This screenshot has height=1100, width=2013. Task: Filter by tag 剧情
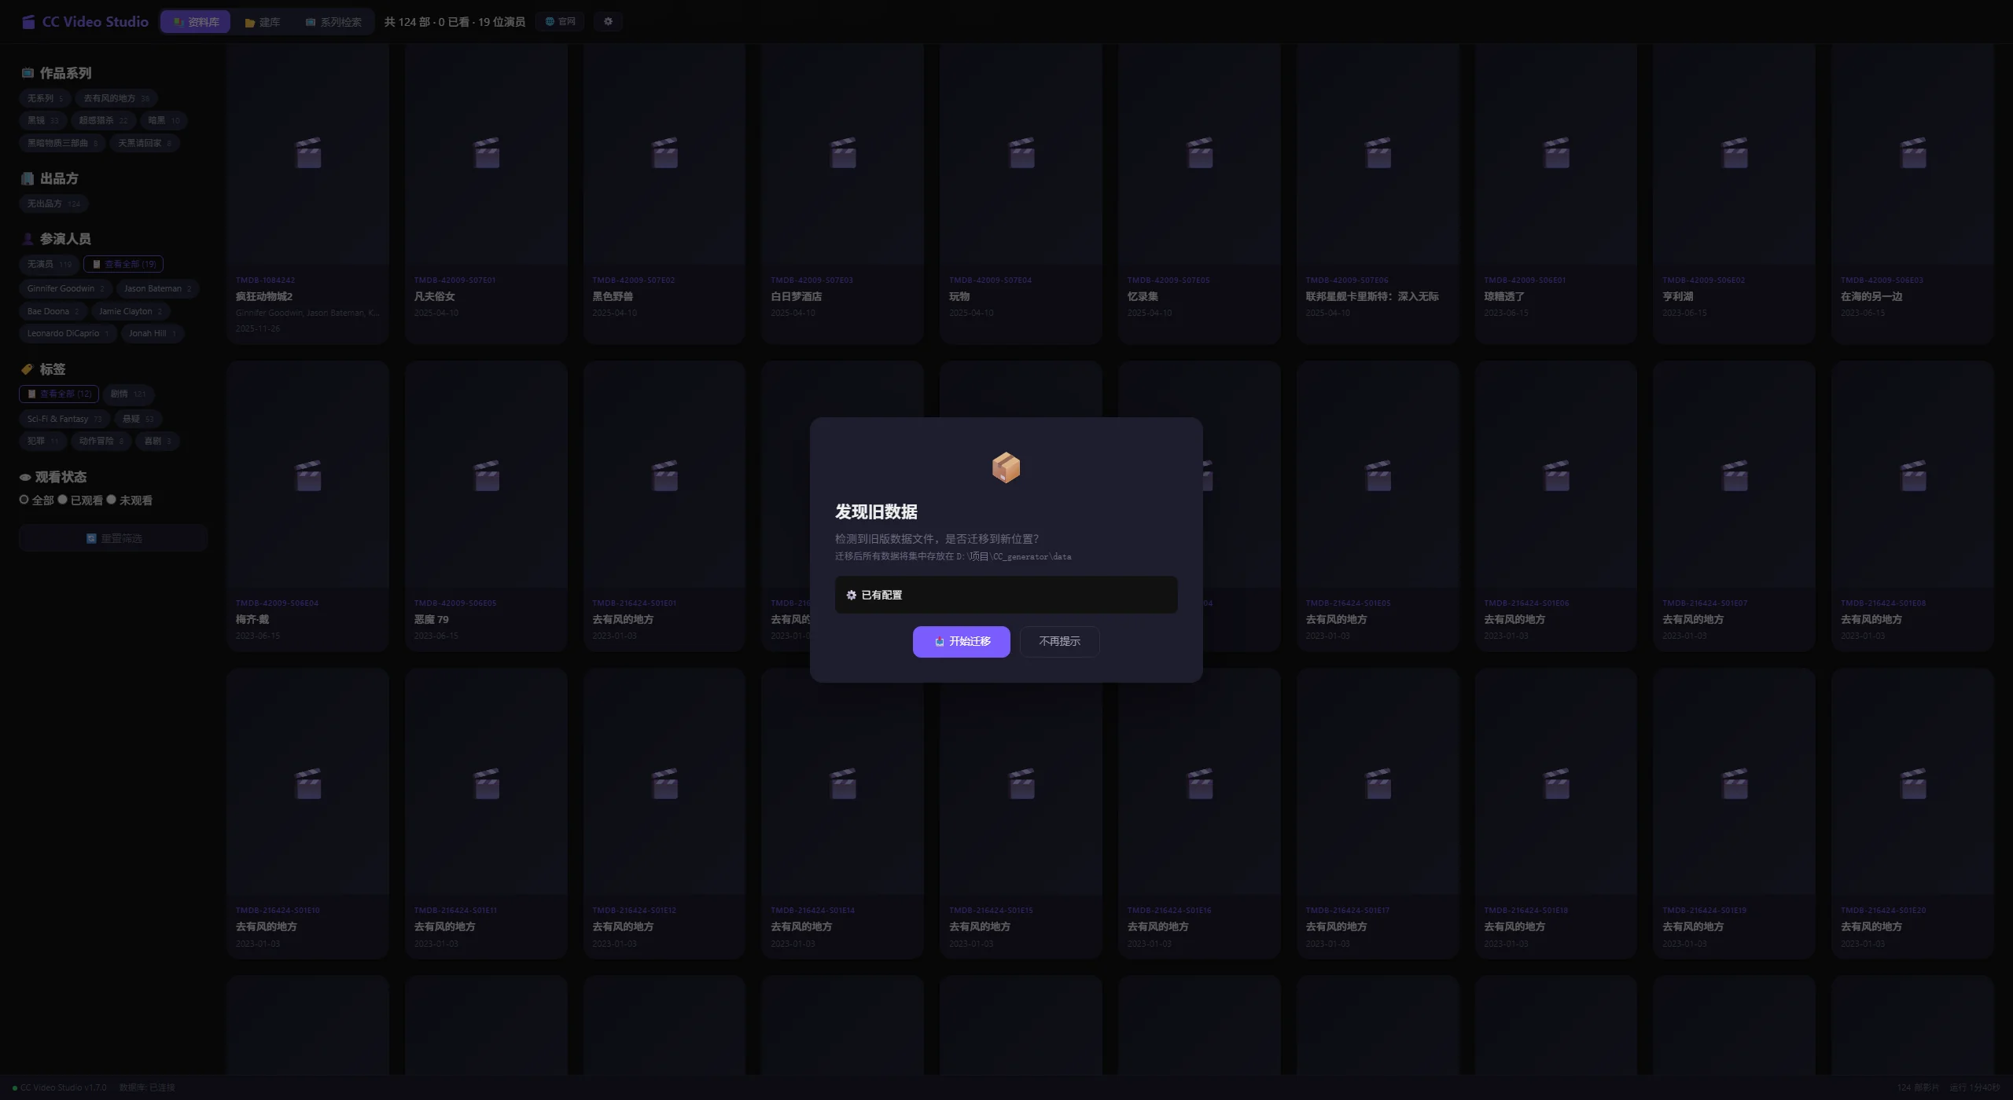coord(128,394)
